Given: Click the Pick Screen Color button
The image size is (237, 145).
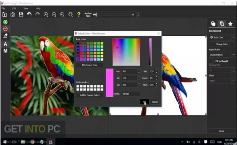Looking at the screenshot, I should point(89,65).
